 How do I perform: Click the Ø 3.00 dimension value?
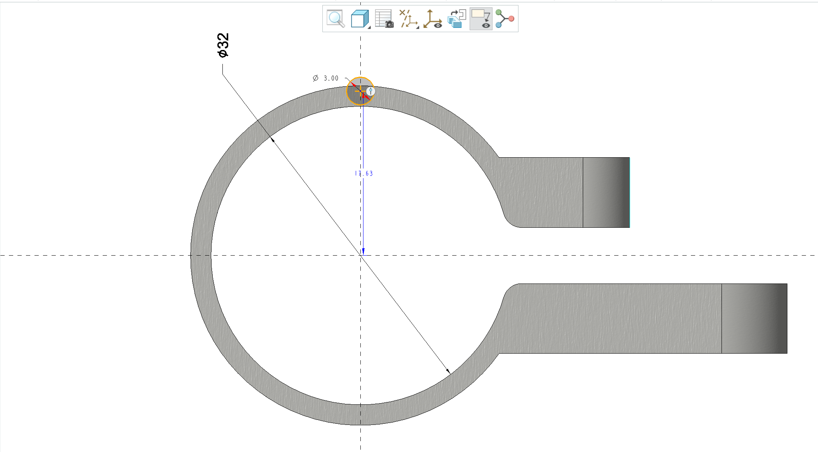point(331,78)
